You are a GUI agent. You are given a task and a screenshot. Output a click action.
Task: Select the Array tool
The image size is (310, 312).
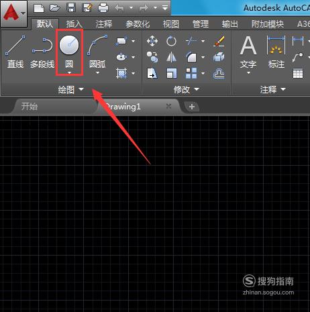tap(191, 73)
